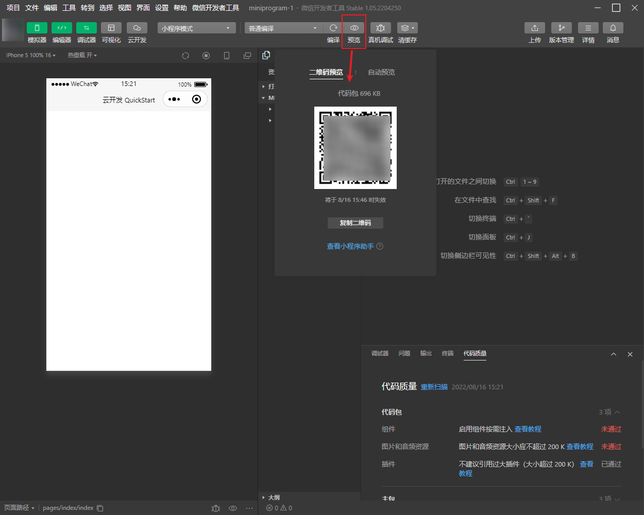Open the 项目 menu
Image resolution: width=644 pixels, height=515 pixels.
pyautogui.click(x=13, y=8)
